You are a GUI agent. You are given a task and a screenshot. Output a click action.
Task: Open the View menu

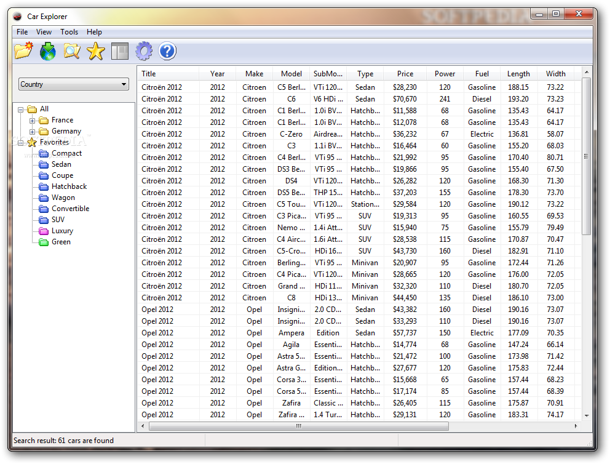[44, 32]
